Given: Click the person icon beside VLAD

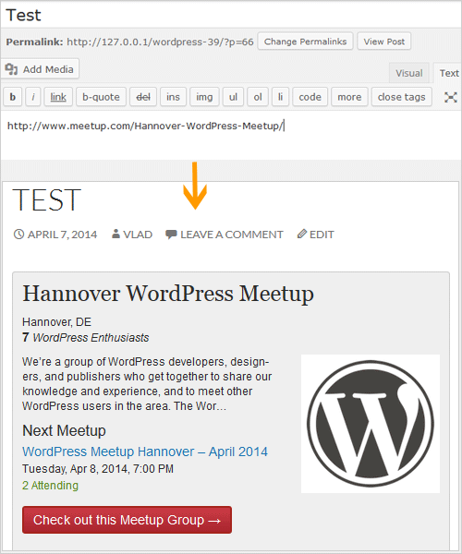Looking at the screenshot, I should click(x=115, y=234).
